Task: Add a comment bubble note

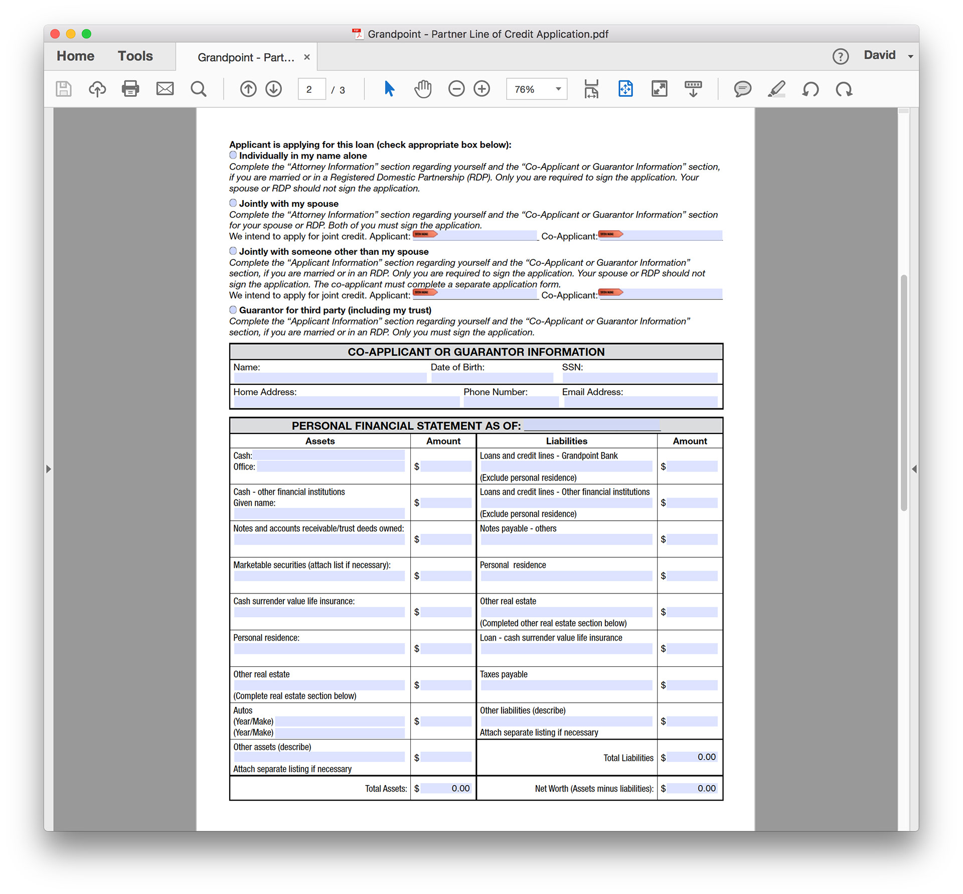Action: (x=742, y=89)
